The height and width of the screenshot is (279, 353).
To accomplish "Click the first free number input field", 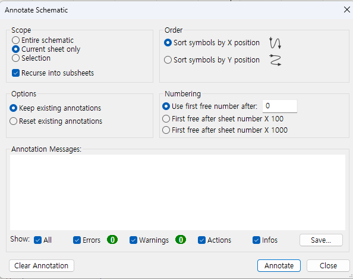I will point(280,106).
